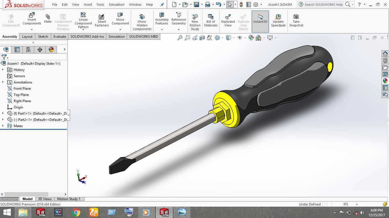This screenshot has height=218, width=389.
Task: Click Update Speedpak
Action: coord(278,20)
